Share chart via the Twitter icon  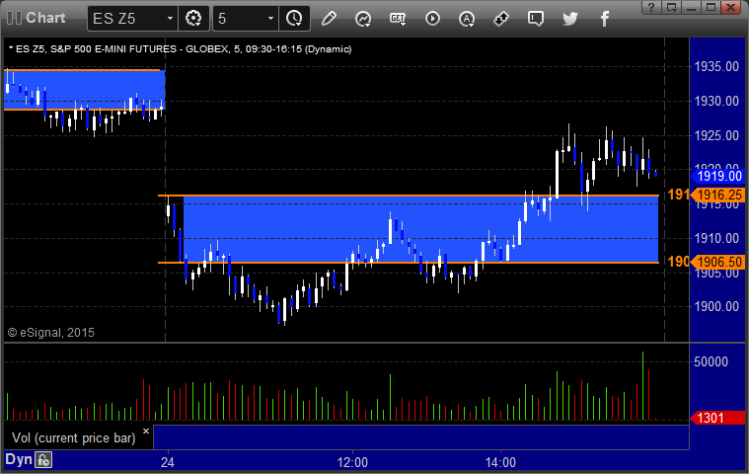coord(569,19)
